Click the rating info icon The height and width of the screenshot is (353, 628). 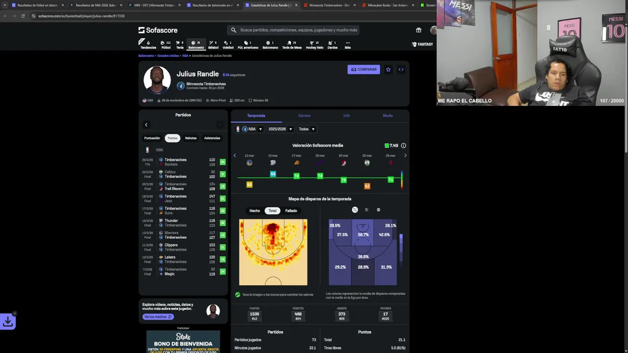pyautogui.click(x=403, y=146)
